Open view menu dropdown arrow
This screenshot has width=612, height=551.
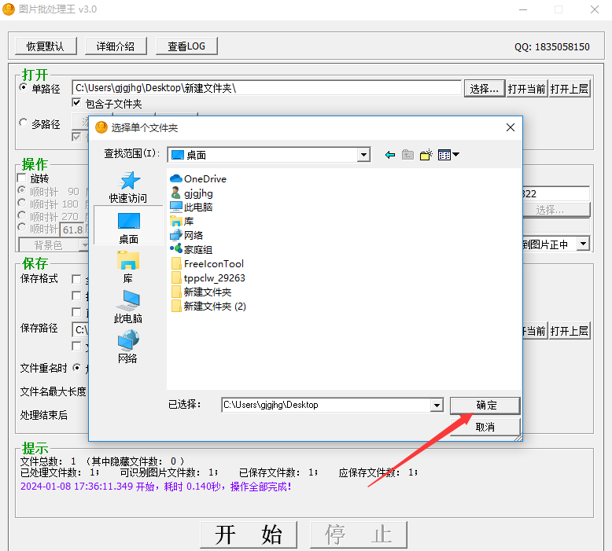[455, 155]
